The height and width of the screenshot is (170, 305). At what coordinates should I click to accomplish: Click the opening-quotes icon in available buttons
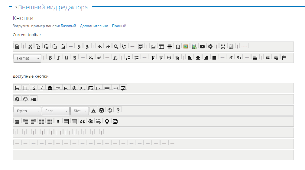point(83,121)
